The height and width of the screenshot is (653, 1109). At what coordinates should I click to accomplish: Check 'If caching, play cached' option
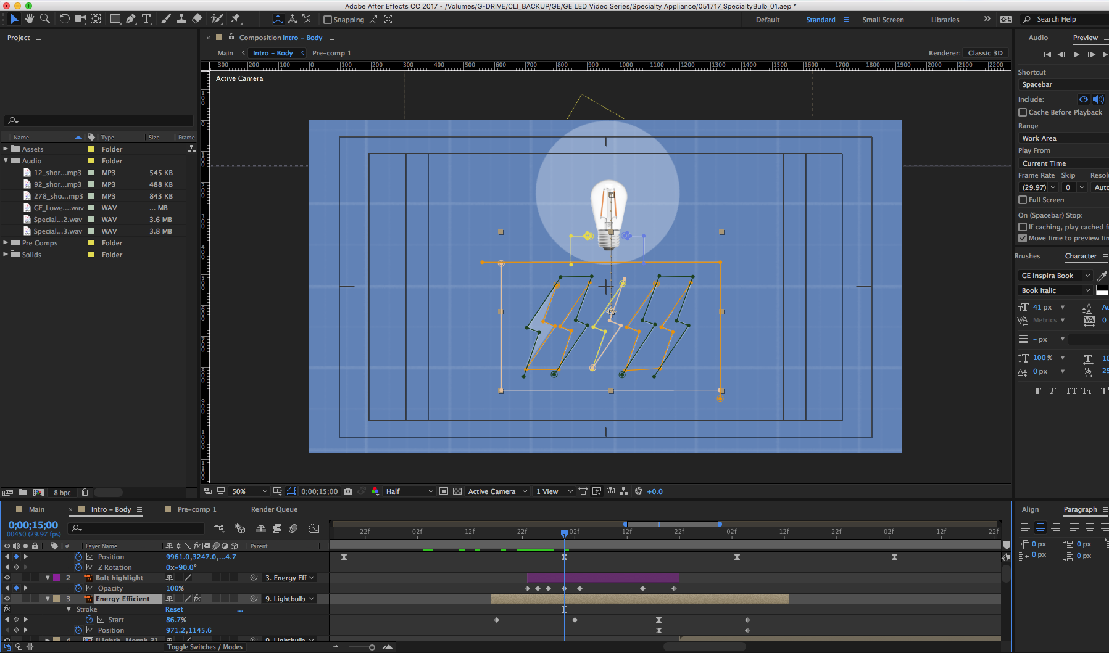pos(1023,227)
